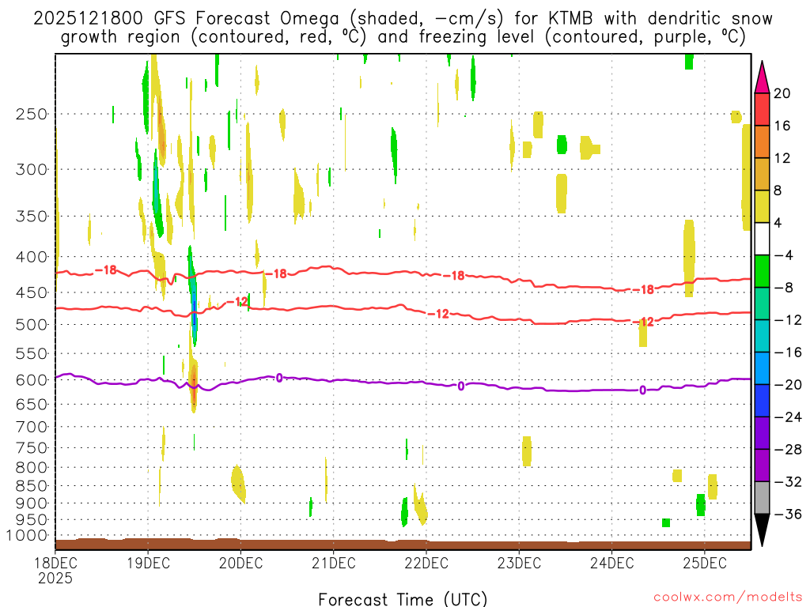This screenshot has height=607, width=810.
Task: Click the coolwx.com/modelts link text
Action: (x=728, y=598)
